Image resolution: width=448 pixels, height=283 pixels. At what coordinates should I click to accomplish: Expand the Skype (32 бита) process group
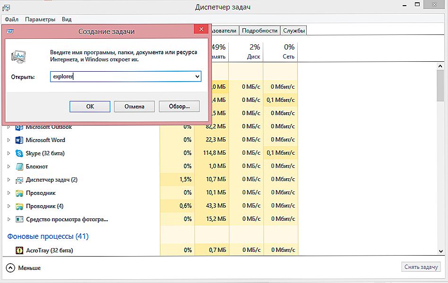pyautogui.click(x=9, y=153)
